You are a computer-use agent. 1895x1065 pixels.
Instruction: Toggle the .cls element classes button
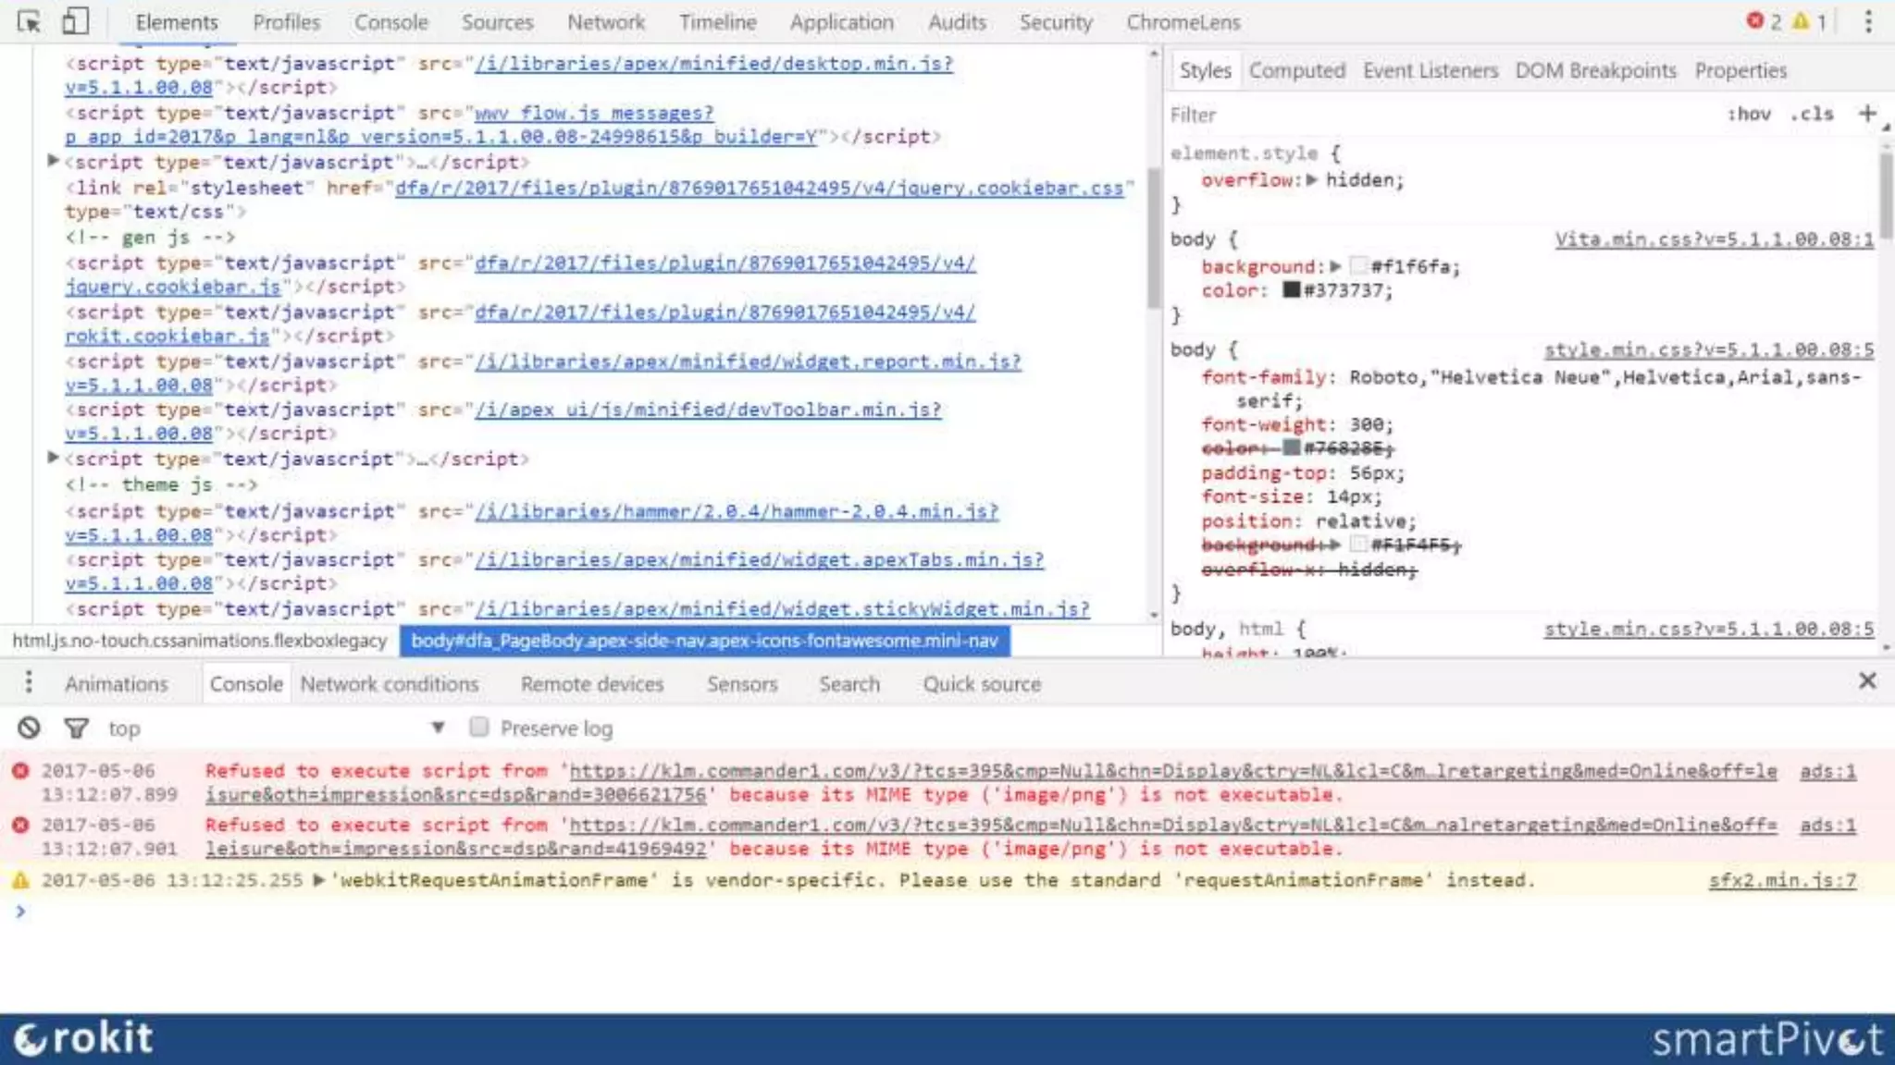click(x=1811, y=114)
